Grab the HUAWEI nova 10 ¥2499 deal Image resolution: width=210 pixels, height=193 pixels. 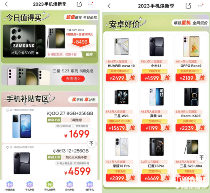click(121, 78)
